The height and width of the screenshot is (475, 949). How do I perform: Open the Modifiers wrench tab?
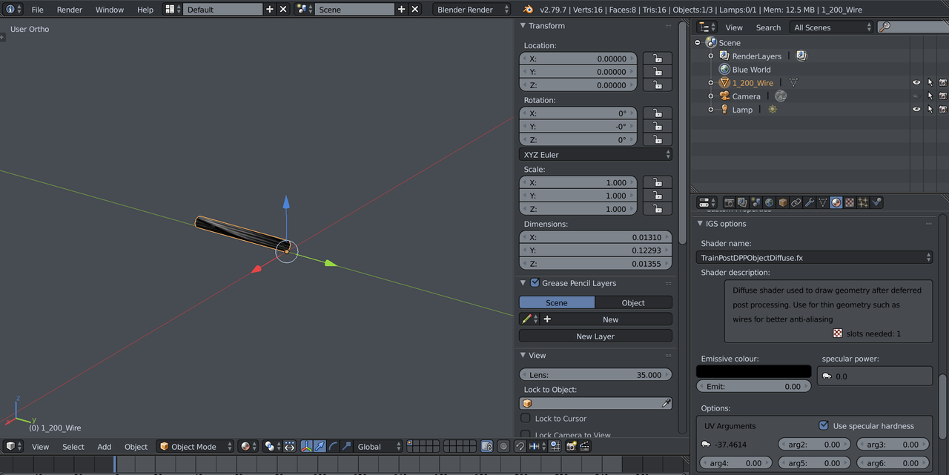(810, 202)
